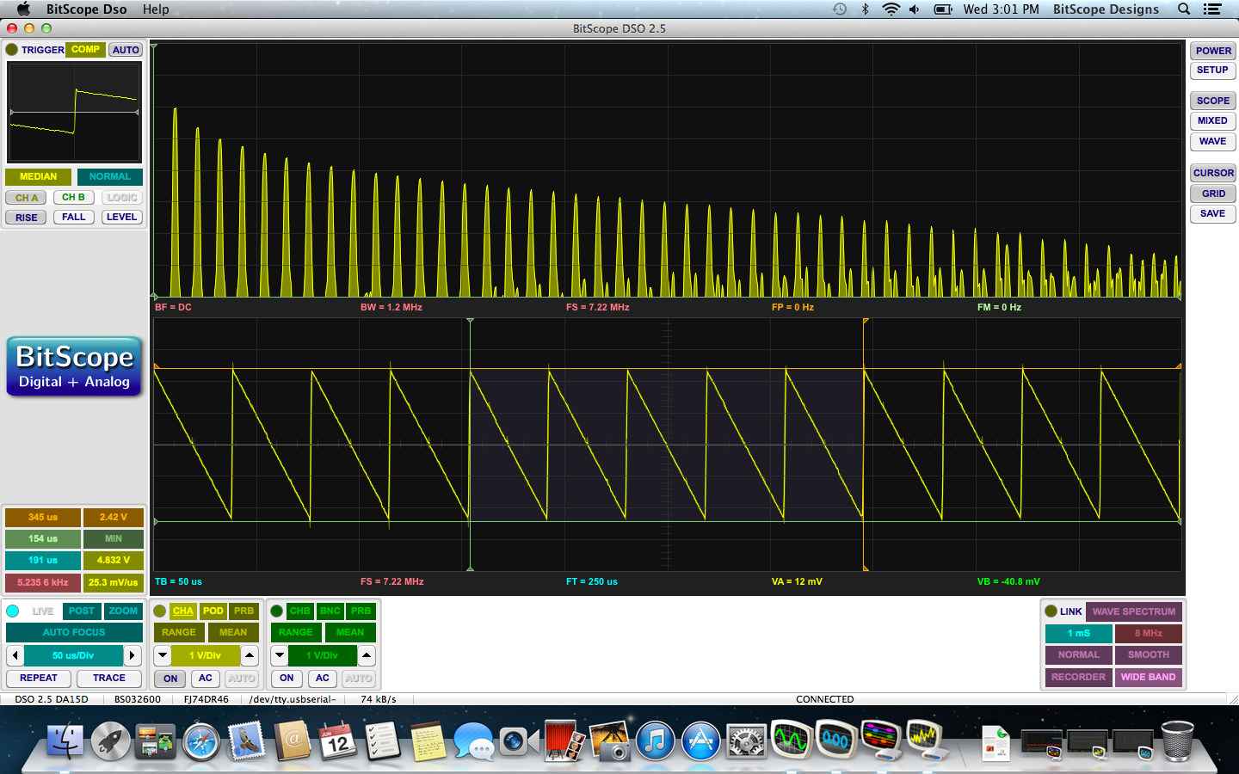Select RISE edge trigger
The image size is (1239, 774).
click(27, 218)
